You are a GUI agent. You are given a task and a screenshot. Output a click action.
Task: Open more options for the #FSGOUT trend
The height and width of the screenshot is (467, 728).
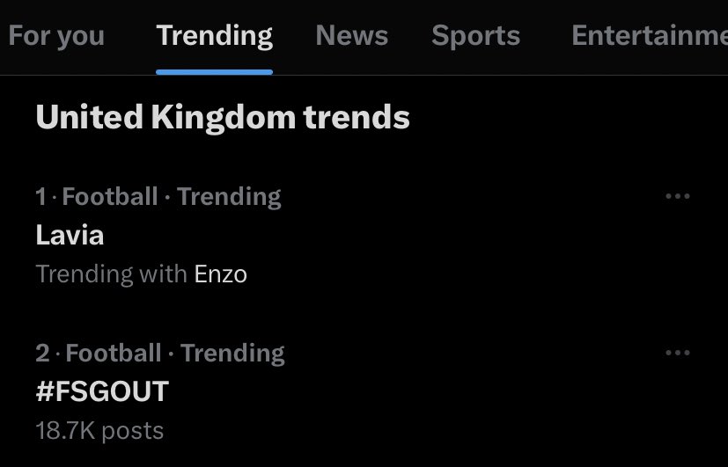tap(677, 354)
